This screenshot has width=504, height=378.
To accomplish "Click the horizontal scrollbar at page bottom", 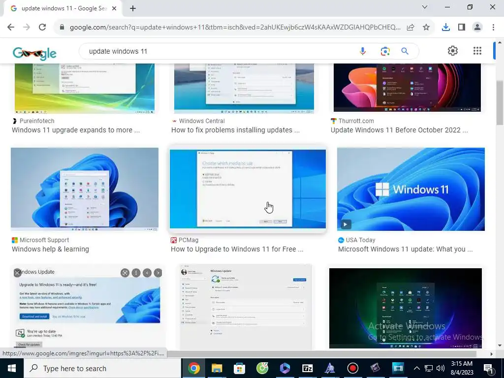I will 321,354.
